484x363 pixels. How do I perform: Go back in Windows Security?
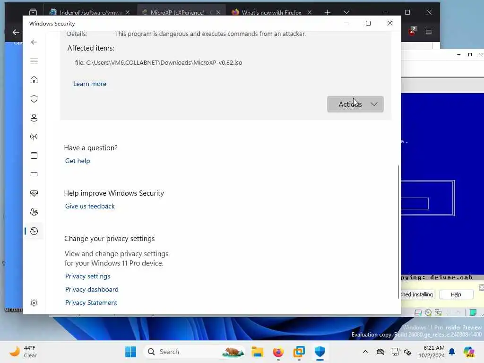(34, 42)
